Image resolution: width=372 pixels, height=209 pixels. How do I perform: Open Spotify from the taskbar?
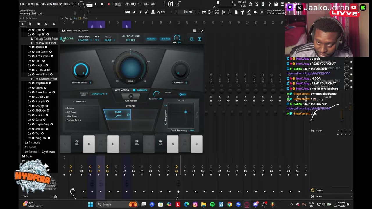point(212,204)
